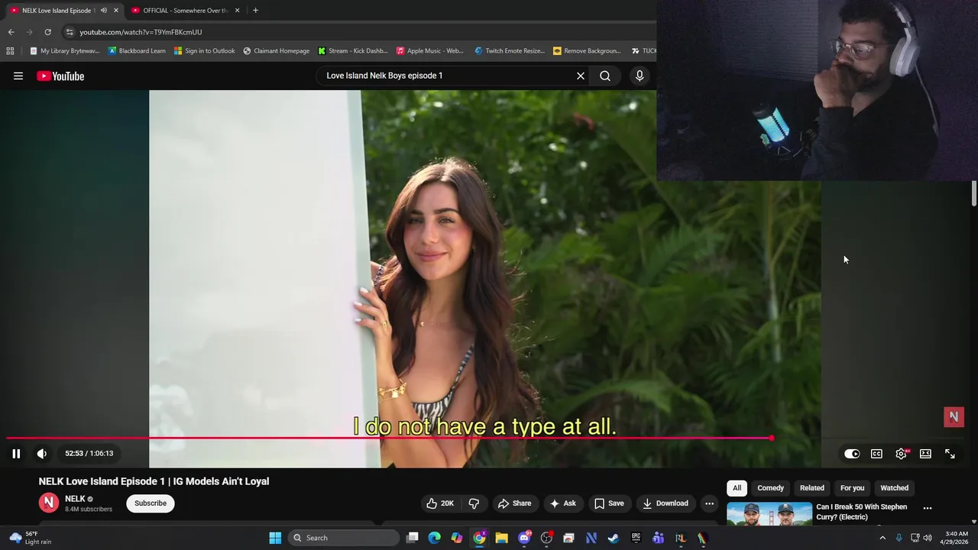This screenshot has height=550, width=978.
Task: Click the Ask button
Action: [x=562, y=503]
